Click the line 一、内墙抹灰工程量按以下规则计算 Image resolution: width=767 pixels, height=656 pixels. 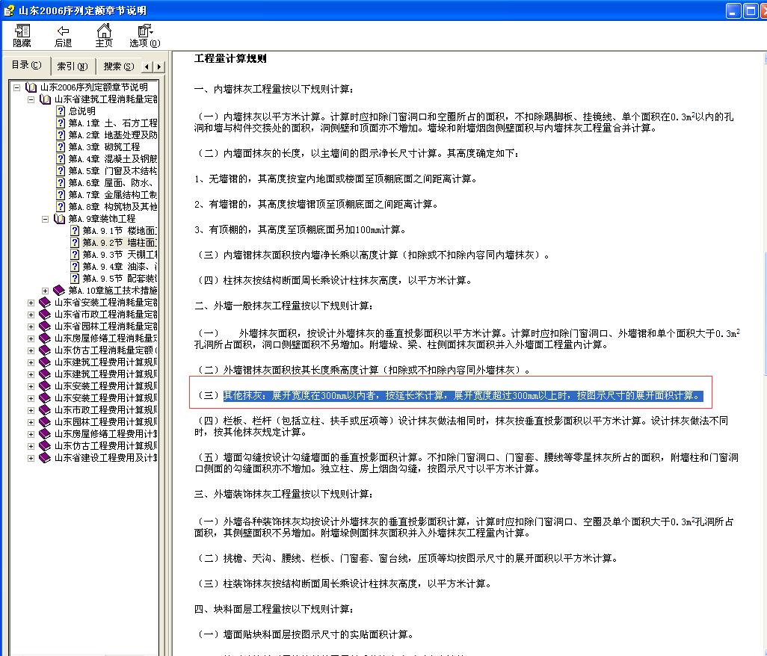click(x=274, y=89)
